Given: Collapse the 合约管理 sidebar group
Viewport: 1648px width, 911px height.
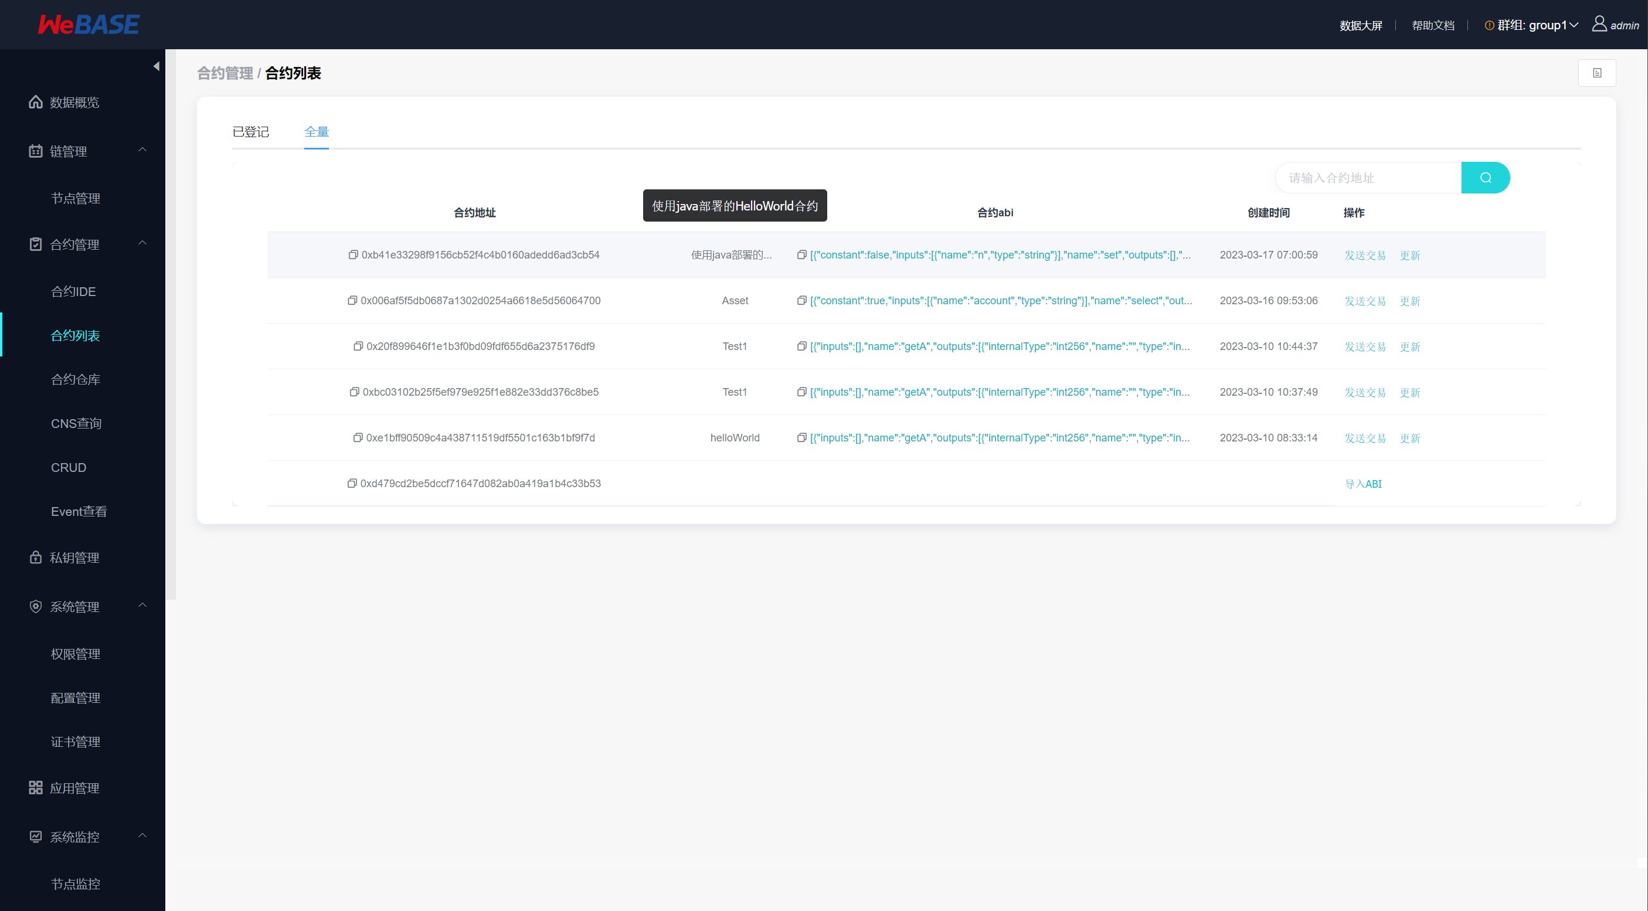Looking at the screenshot, I should [142, 244].
